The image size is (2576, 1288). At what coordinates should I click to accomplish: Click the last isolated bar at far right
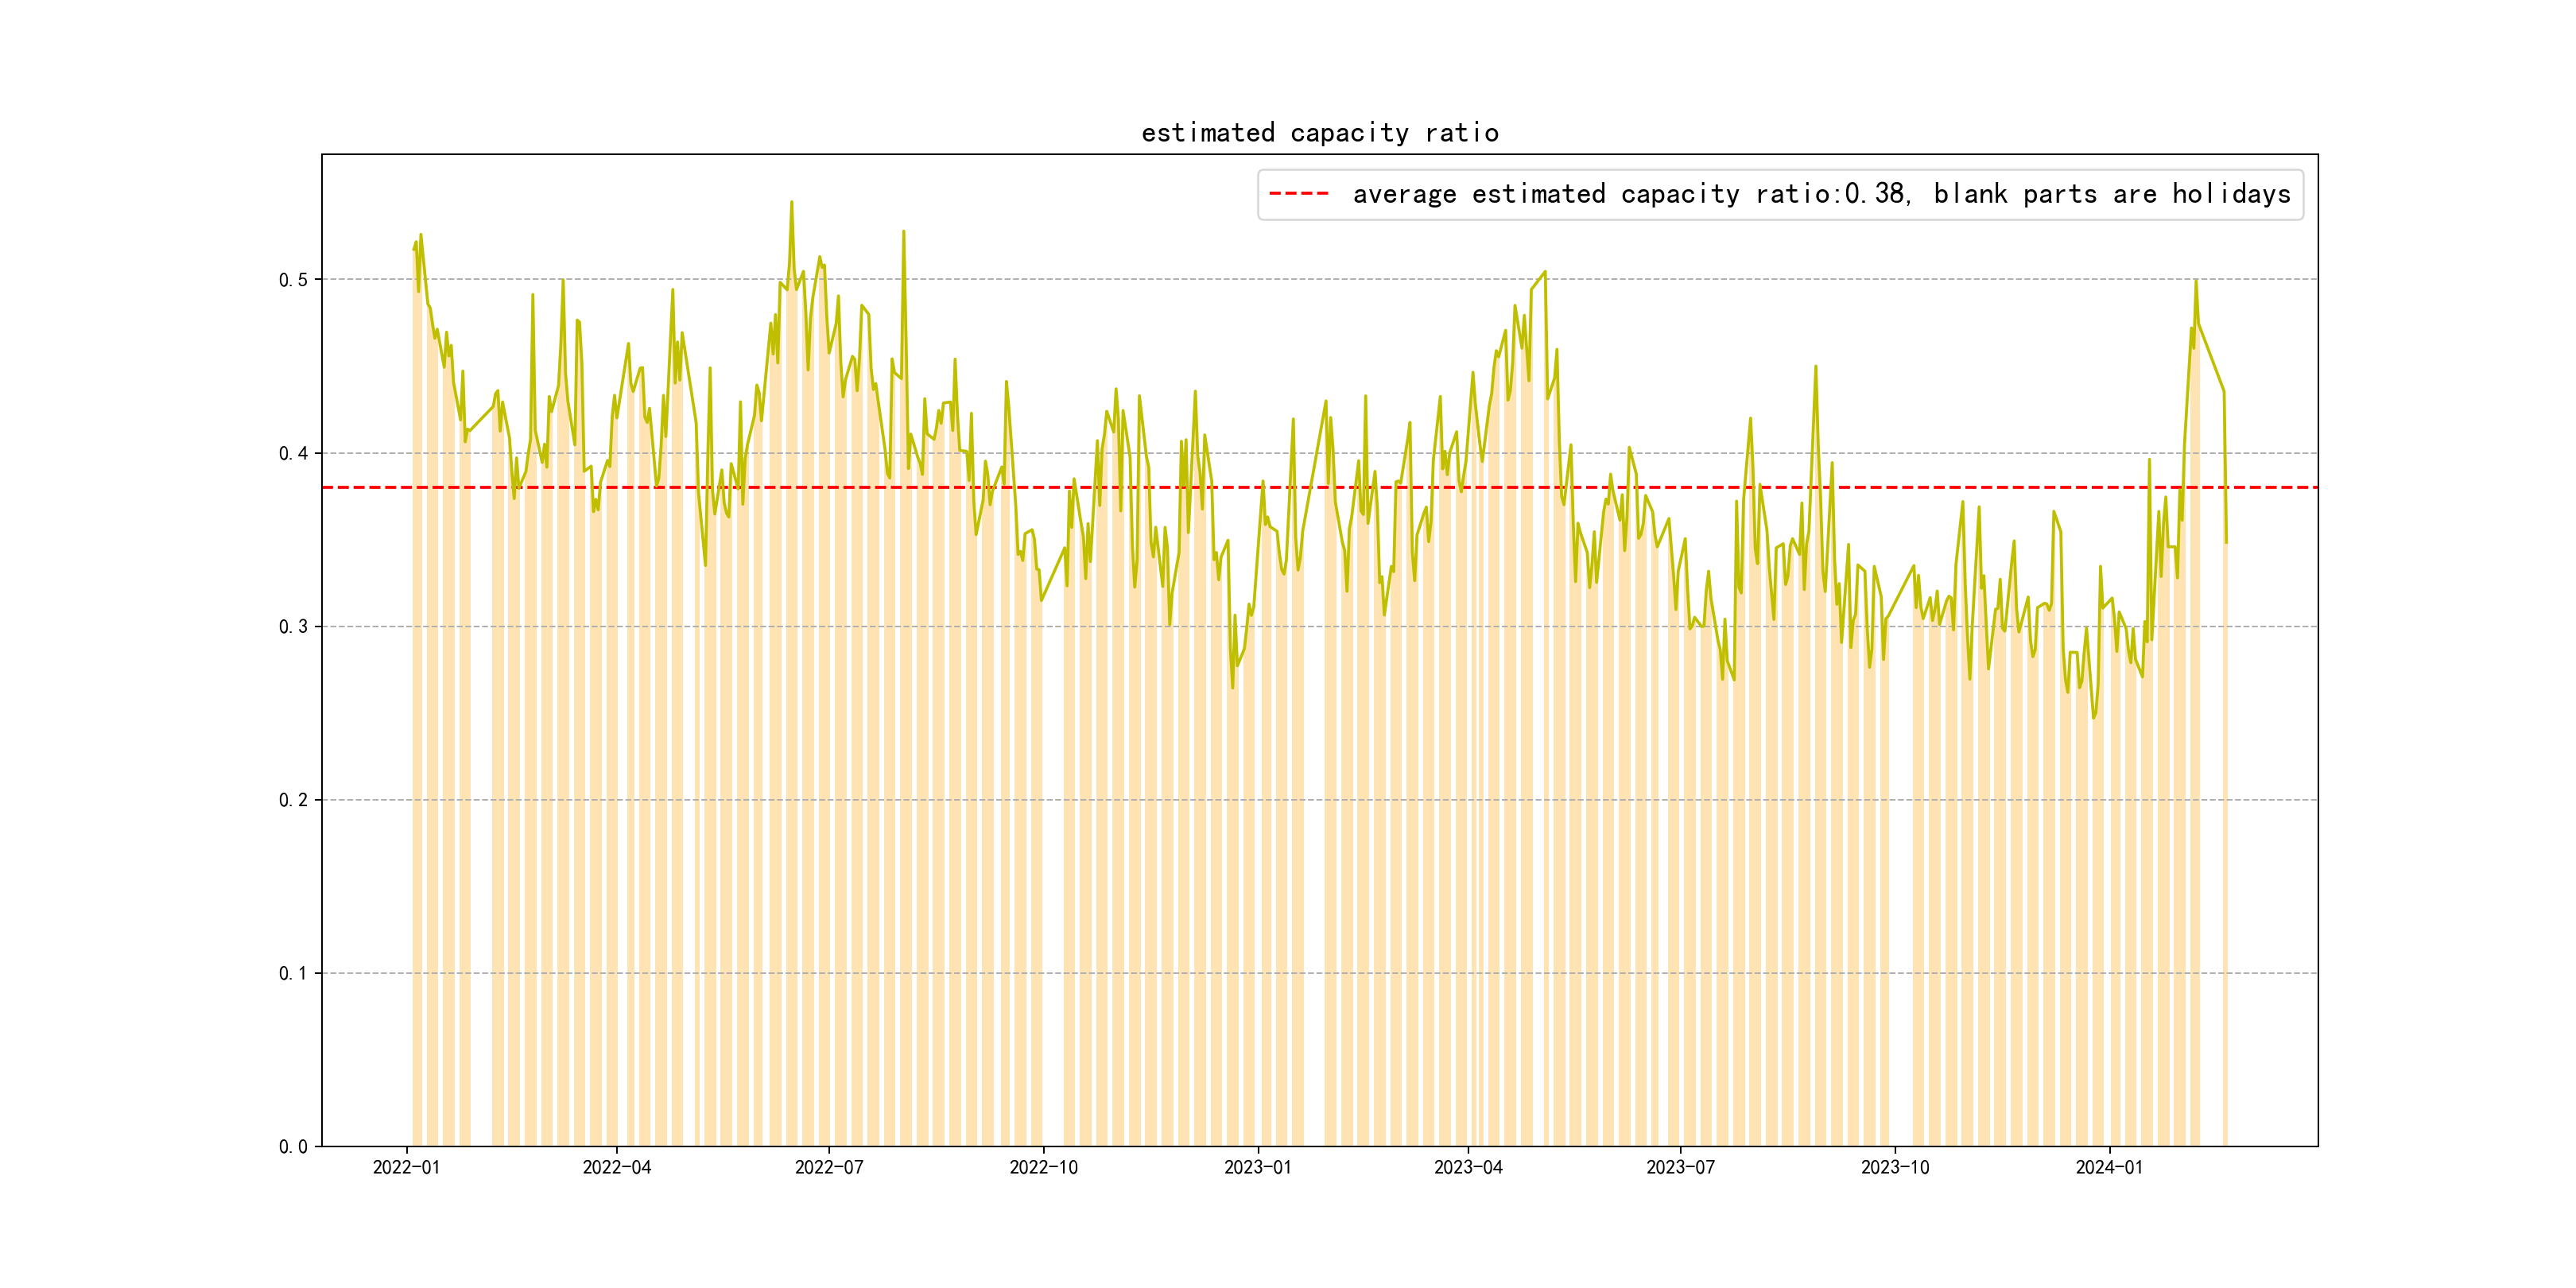point(2225,850)
